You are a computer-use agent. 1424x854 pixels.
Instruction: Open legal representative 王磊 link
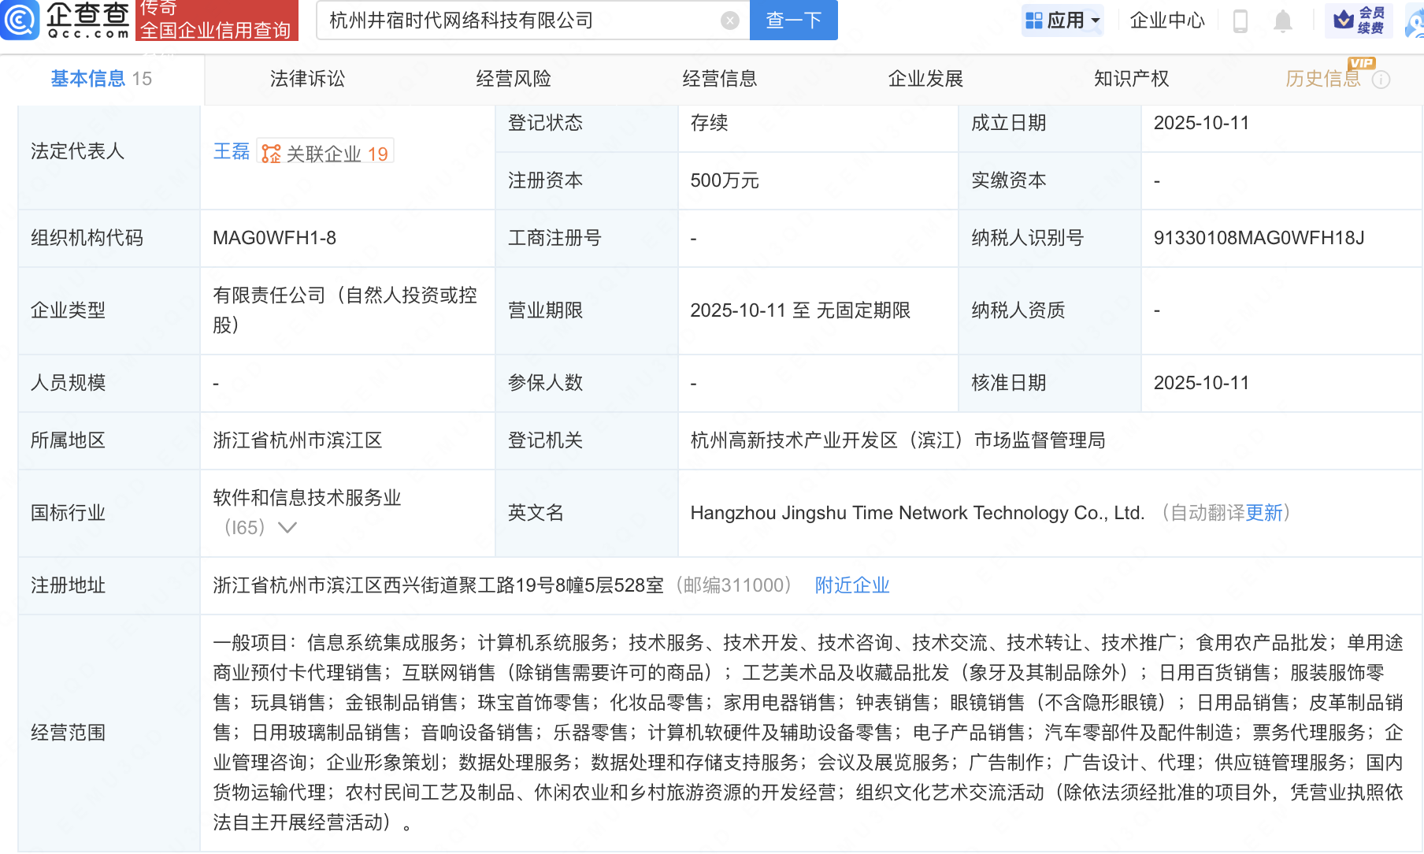[x=231, y=151]
